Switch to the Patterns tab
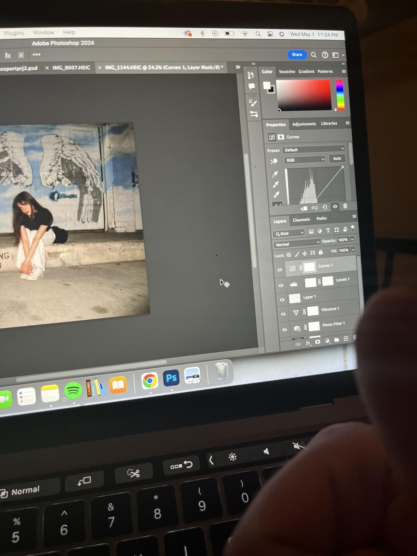The image size is (417, 556). pos(325,72)
